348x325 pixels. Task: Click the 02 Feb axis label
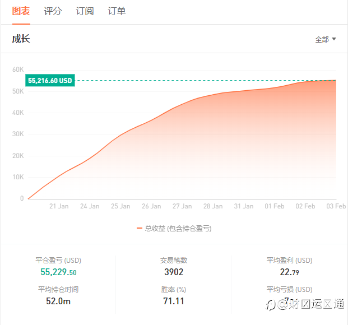tap(305, 206)
